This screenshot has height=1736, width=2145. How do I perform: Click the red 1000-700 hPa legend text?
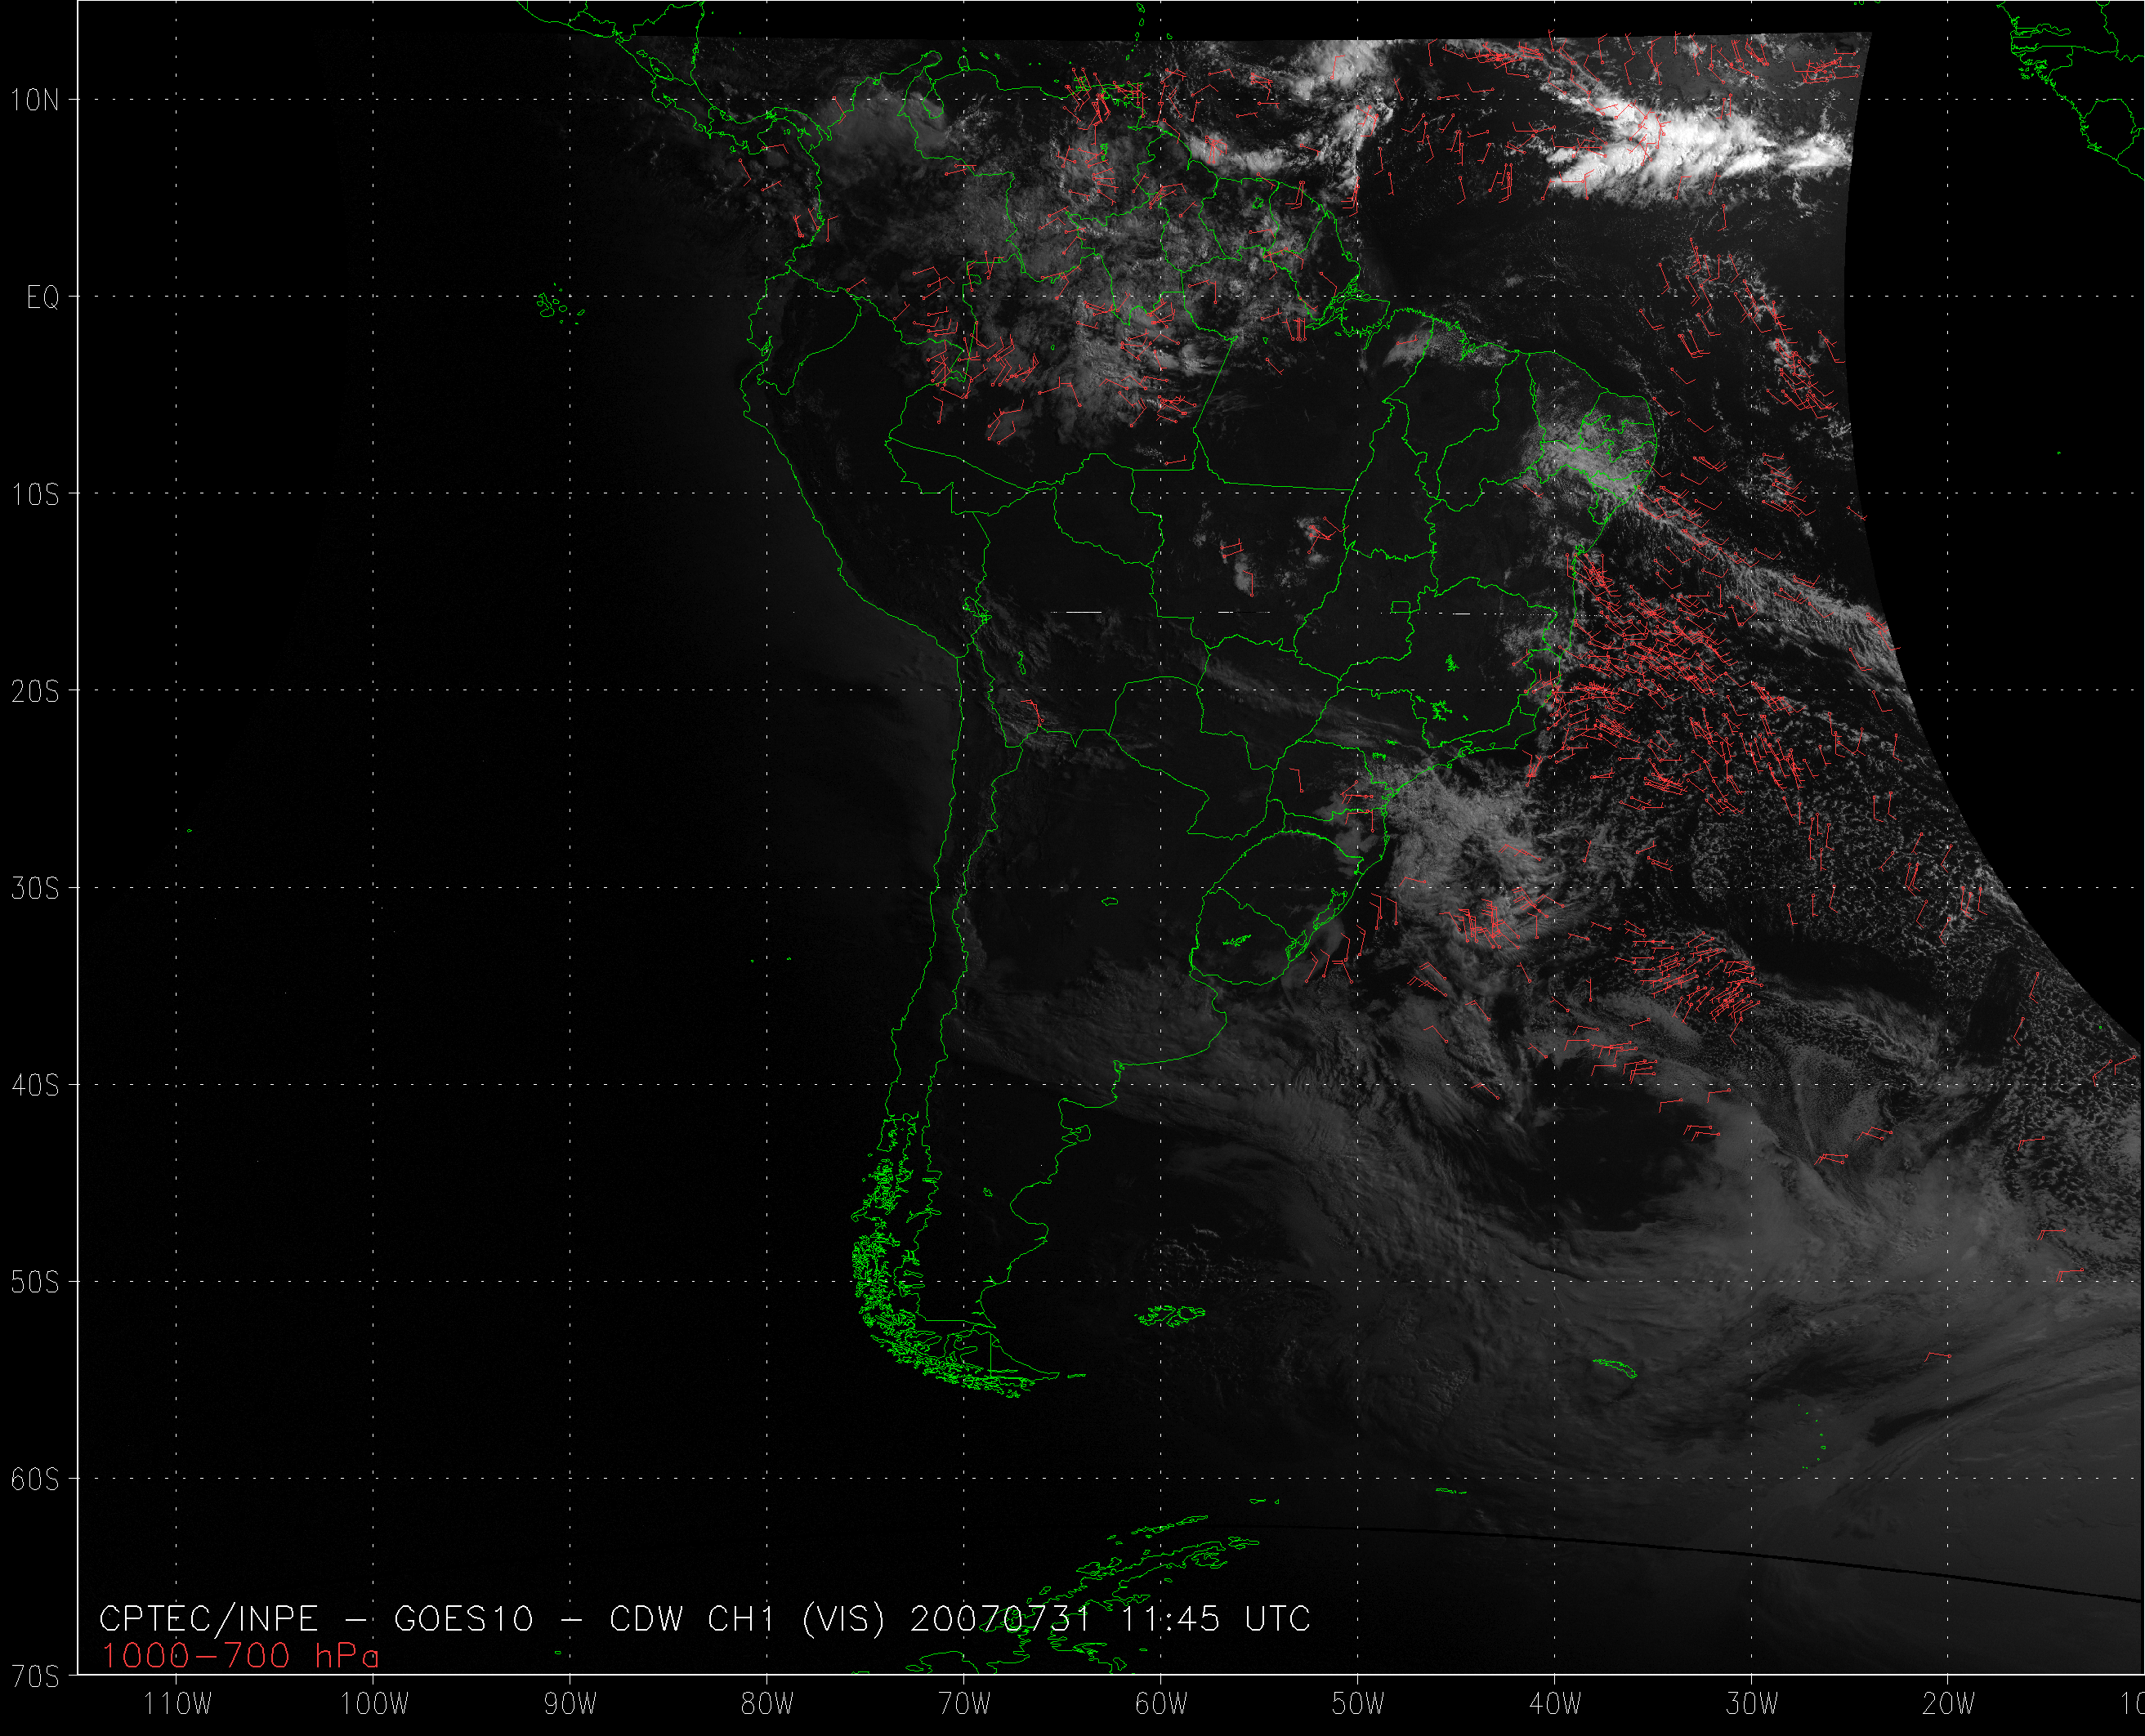240,1657
